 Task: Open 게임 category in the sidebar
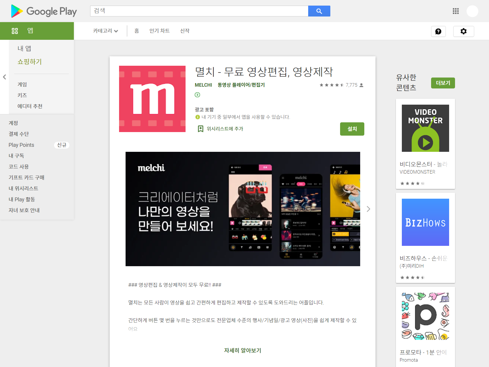coord(22,84)
